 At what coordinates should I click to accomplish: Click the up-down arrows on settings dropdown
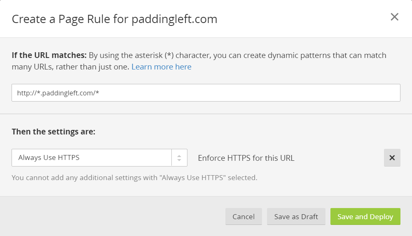[179, 157]
